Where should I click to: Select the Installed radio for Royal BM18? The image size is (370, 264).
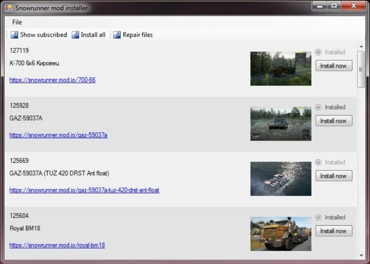[318, 217]
